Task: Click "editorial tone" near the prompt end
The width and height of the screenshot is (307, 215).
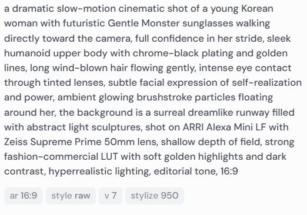Action: coord(186,172)
